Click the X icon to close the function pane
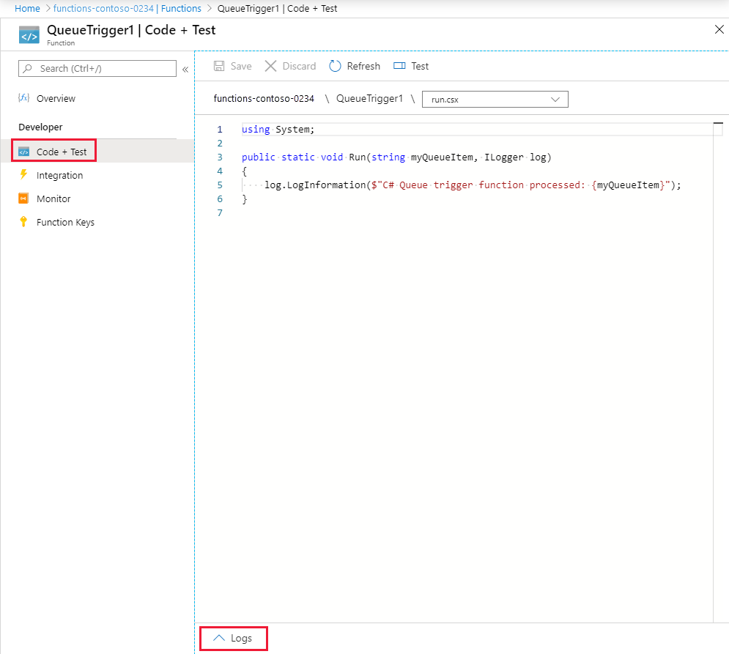729x654 pixels. [719, 29]
